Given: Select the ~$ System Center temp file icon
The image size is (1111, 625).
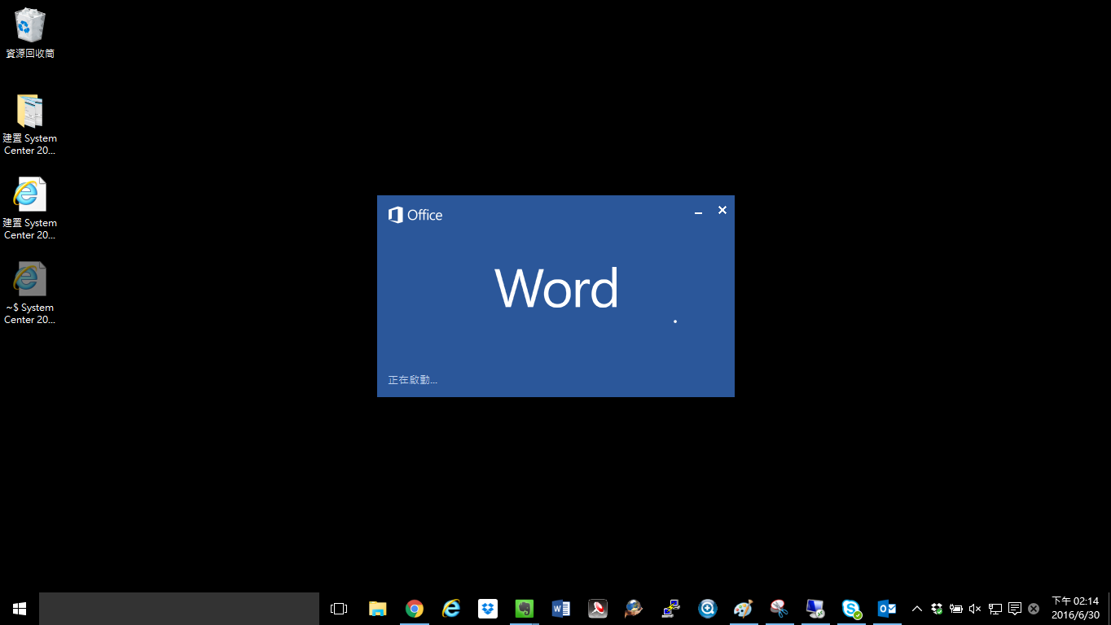Looking at the screenshot, I should [x=29, y=293].
